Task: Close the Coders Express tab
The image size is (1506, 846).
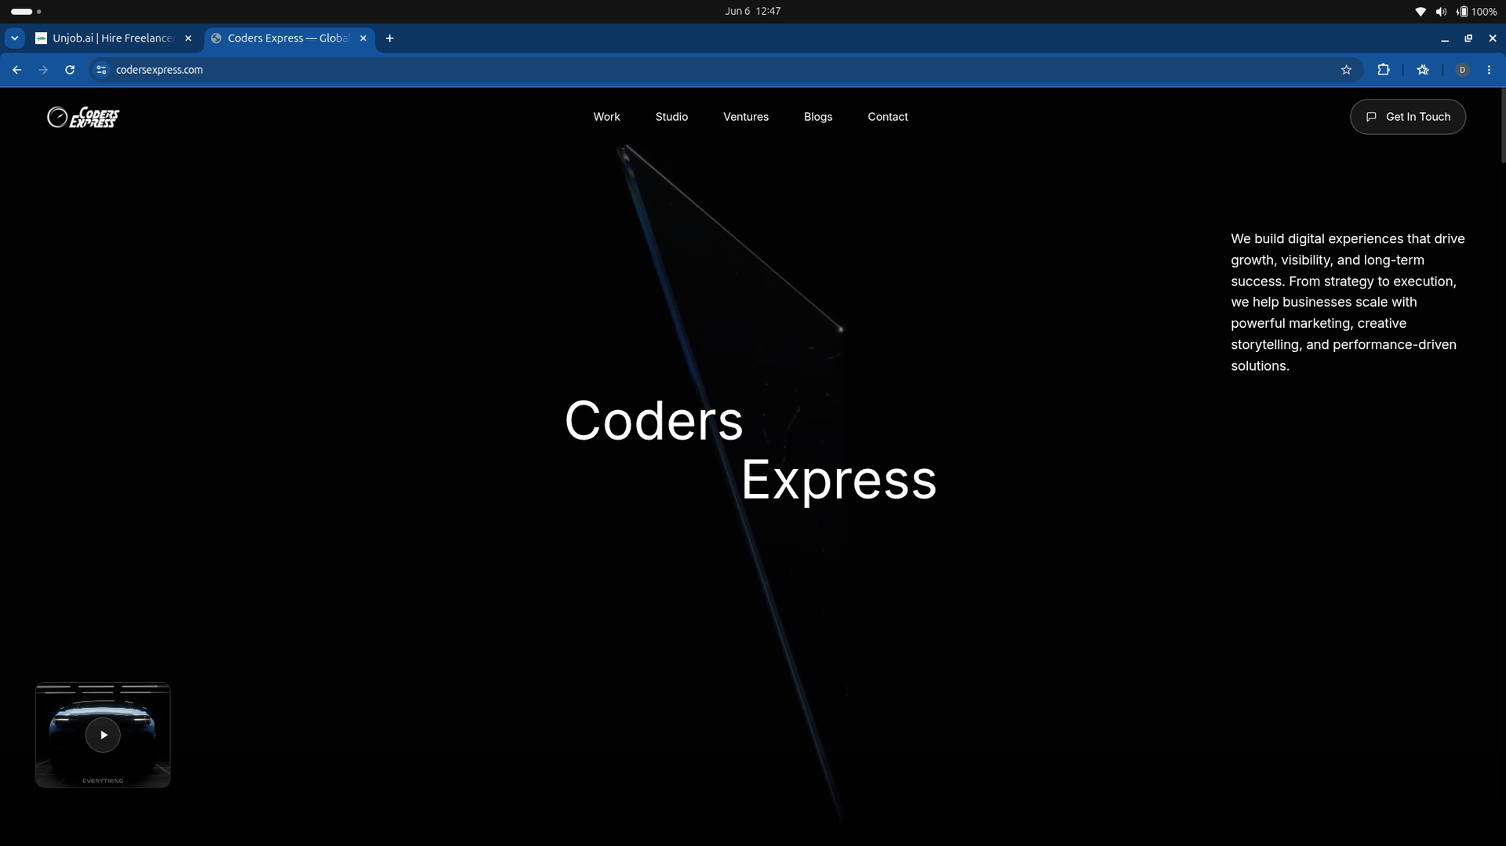Action: click(x=363, y=38)
